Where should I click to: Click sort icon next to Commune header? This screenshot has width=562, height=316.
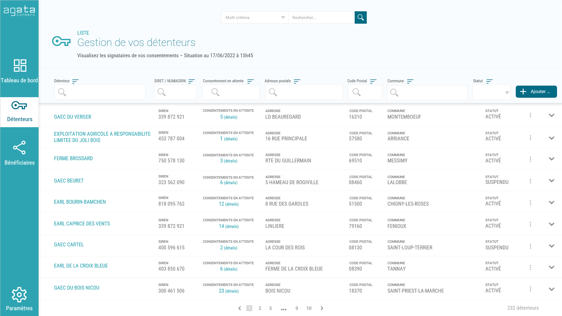(x=410, y=81)
